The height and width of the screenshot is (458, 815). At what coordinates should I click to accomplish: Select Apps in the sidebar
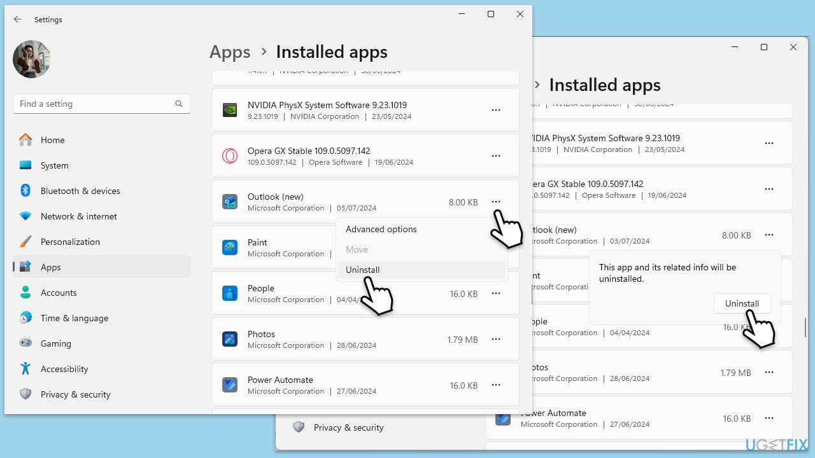pos(102,267)
